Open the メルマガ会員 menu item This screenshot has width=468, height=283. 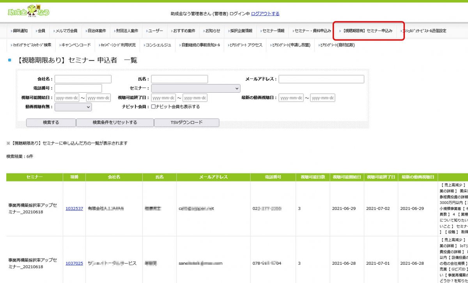pyautogui.click(x=66, y=31)
